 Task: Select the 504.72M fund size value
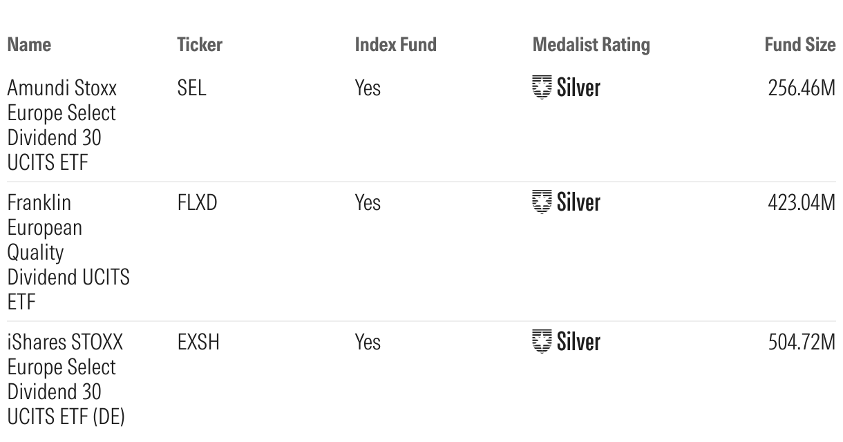[x=802, y=343]
